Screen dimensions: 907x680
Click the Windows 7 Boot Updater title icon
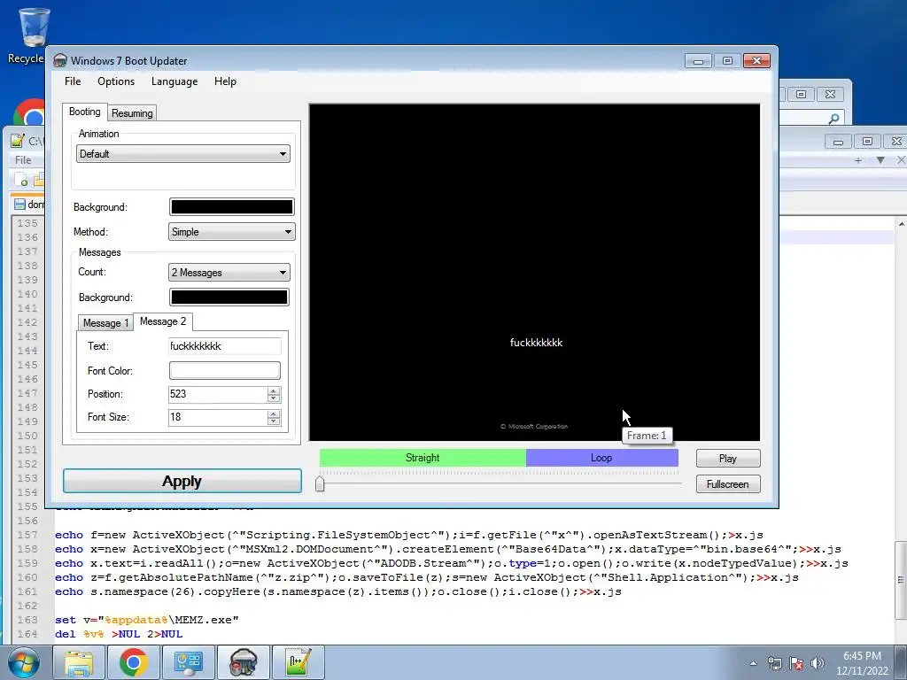pyautogui.click(x=60, y=61)
